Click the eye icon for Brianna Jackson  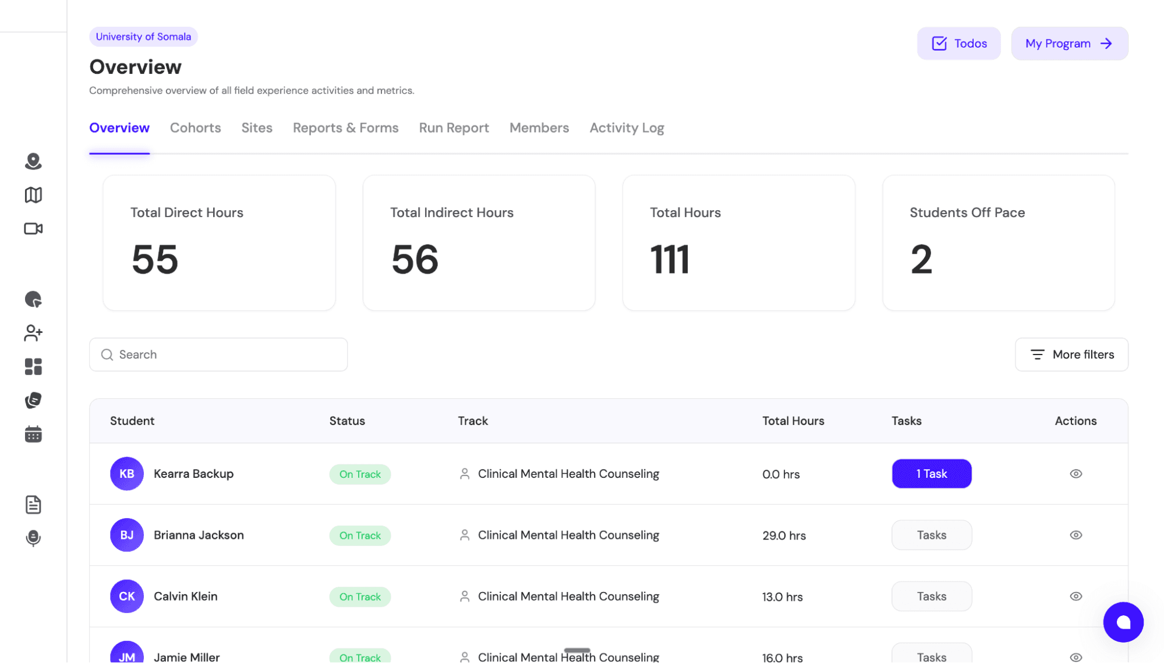click(x=1075, y=535)
